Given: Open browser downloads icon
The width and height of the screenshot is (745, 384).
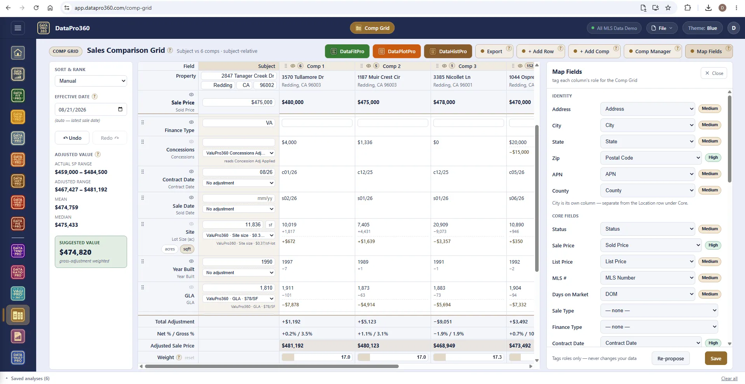Looking at the screenshot, I should tap(708, 8).
